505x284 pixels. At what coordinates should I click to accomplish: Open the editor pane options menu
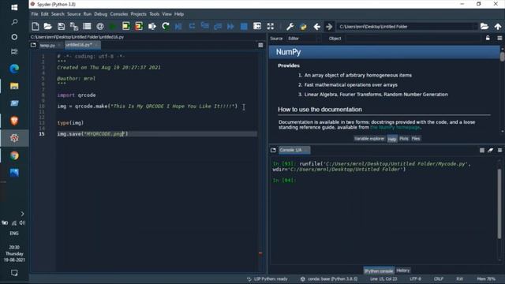[x=260, y=45]
